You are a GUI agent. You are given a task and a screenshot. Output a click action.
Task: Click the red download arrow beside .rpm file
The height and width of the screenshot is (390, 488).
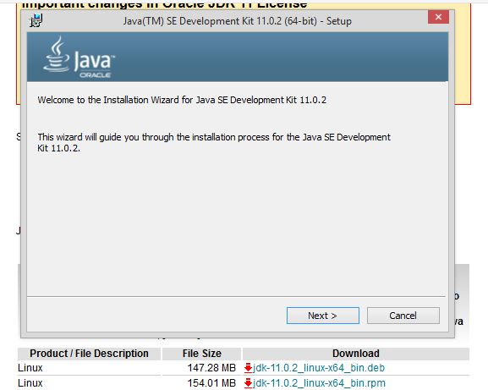click(248, 383)
